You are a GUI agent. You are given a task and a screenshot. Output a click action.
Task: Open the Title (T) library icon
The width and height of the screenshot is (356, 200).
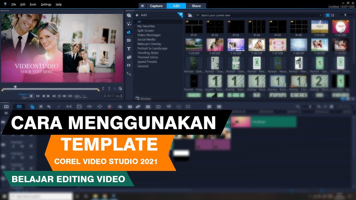129,49
